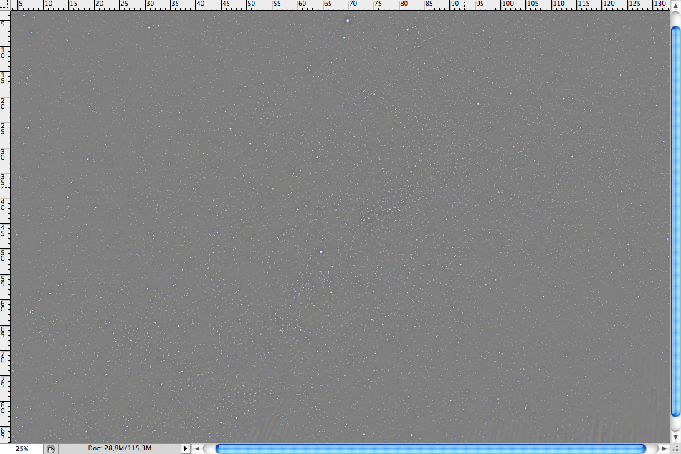This screenshot has width=681, height=454.
Task: Open the status bar options black arrow
Action: (185, 448)
